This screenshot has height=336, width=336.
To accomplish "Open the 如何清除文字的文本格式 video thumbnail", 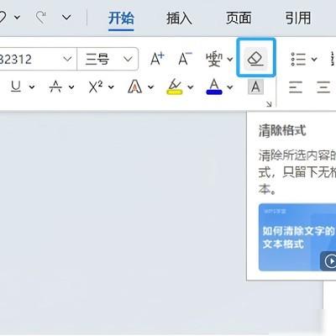I will pyautogui.click(x=297, y=237).
